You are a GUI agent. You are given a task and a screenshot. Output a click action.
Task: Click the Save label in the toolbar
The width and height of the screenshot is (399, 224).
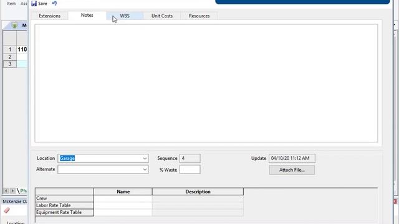point(42,4)
